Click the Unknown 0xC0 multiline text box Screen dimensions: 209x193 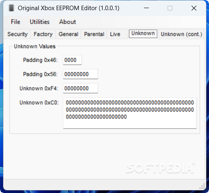130,113
